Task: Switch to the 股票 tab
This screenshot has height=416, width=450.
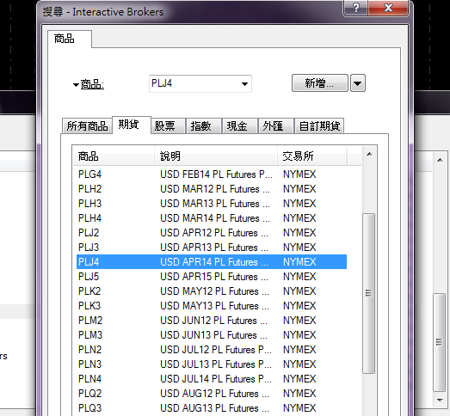Action: coord(168,126)
